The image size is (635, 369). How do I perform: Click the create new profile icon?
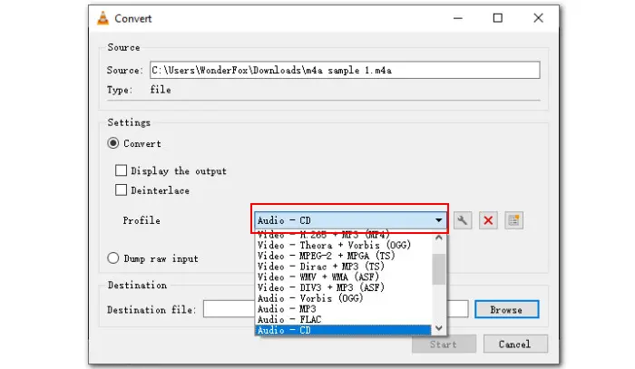pyautogui.click(x=514, y=220)
